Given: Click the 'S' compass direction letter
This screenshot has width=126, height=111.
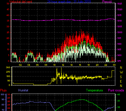Looking at the screenshot, I should pyautogui.click(x=121, y=77).
